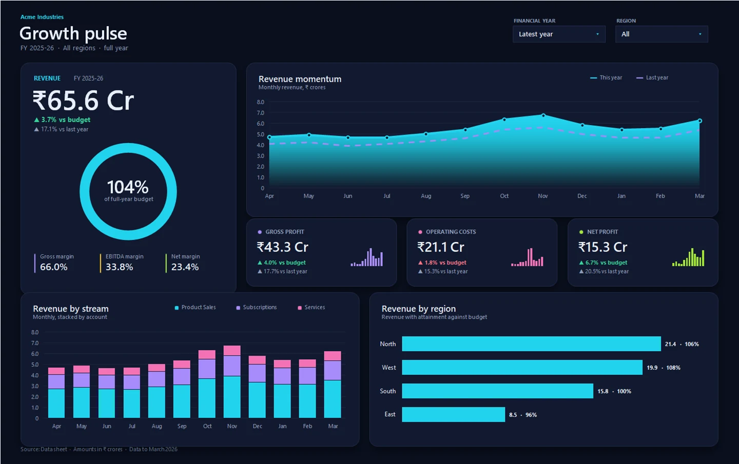Click the 6.7% vs budget net profit text

604,262
